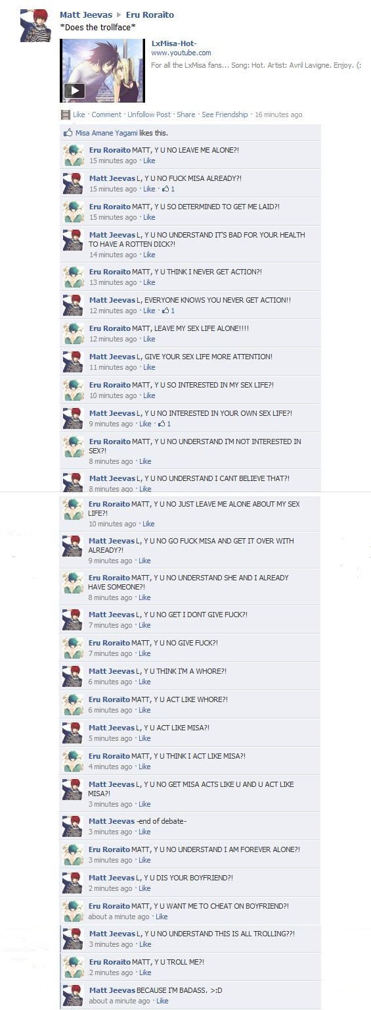Open the www.youtube.com link

tap(181, 53)
